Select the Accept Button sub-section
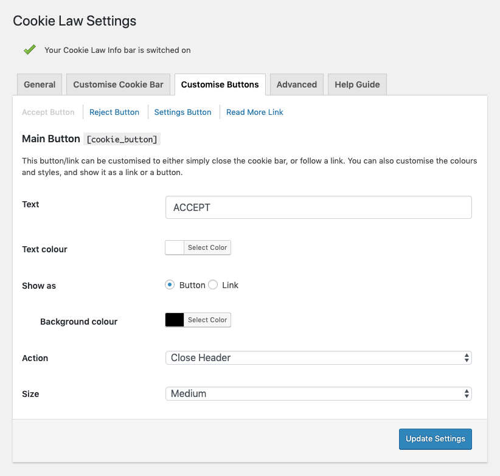Viewport: 500px width, 476px height. coord(48,112)
